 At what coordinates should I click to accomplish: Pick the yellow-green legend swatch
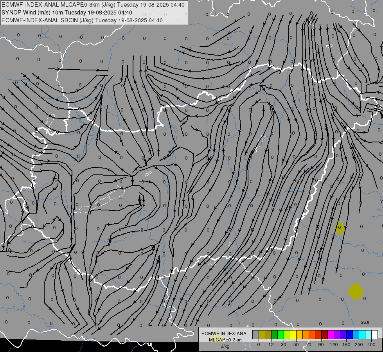(287, 334)
